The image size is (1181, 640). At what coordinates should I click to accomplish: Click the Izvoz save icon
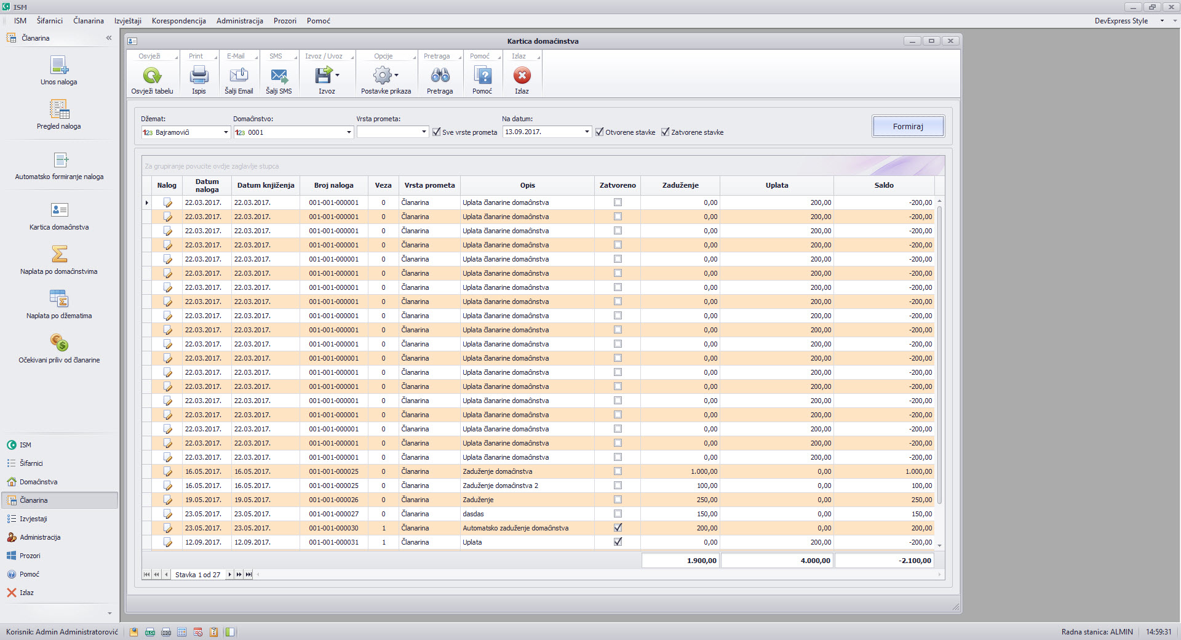click(323, 76)
